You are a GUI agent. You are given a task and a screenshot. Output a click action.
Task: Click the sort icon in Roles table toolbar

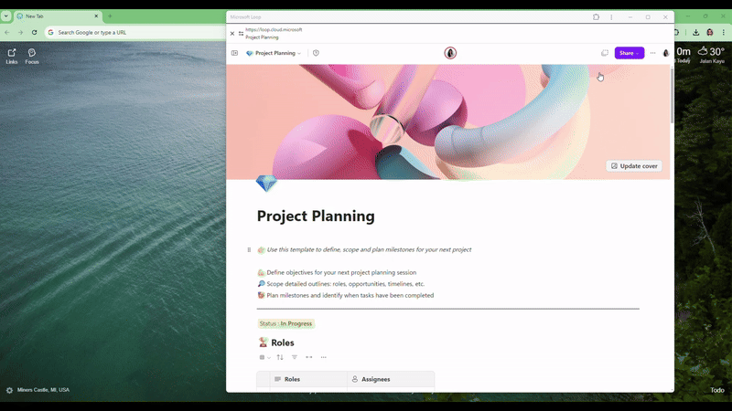click(280, 357)
